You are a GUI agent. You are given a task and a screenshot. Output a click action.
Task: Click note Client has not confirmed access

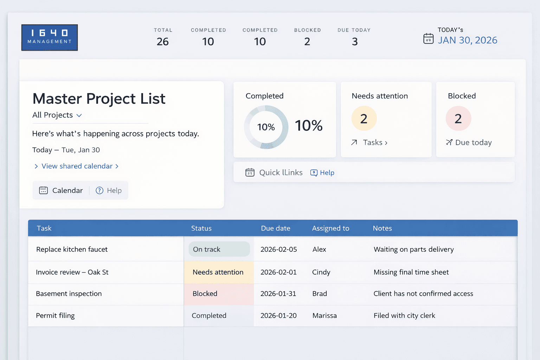tap(423, 294)
